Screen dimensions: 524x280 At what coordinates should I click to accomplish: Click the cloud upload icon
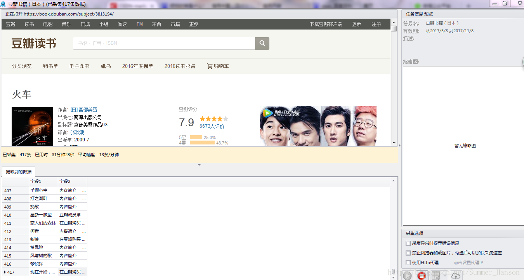[x=456, y=276]
